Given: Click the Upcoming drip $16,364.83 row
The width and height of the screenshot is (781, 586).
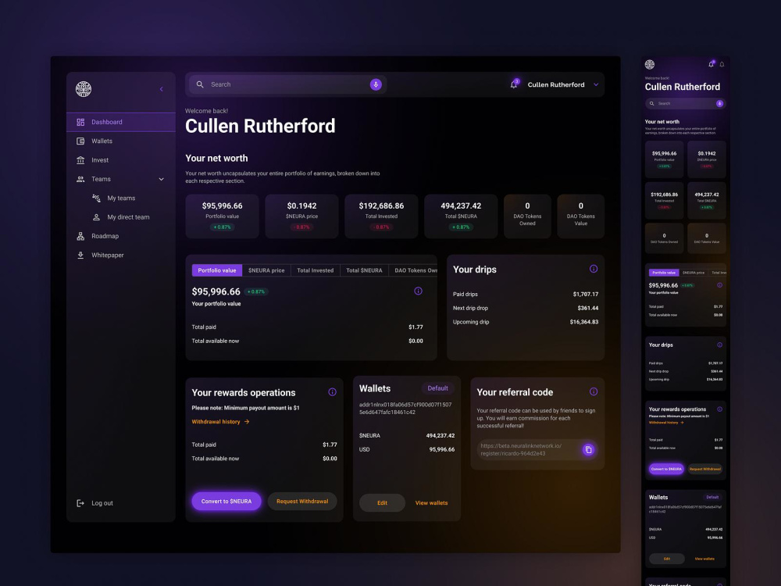Looking at the screenshot, I should coord(526,322).
